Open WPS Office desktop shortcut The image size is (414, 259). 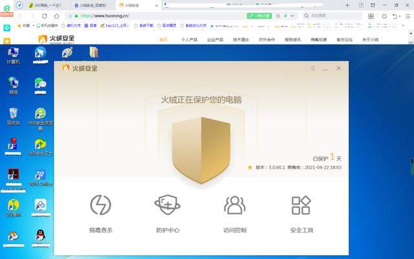(40, 177)
